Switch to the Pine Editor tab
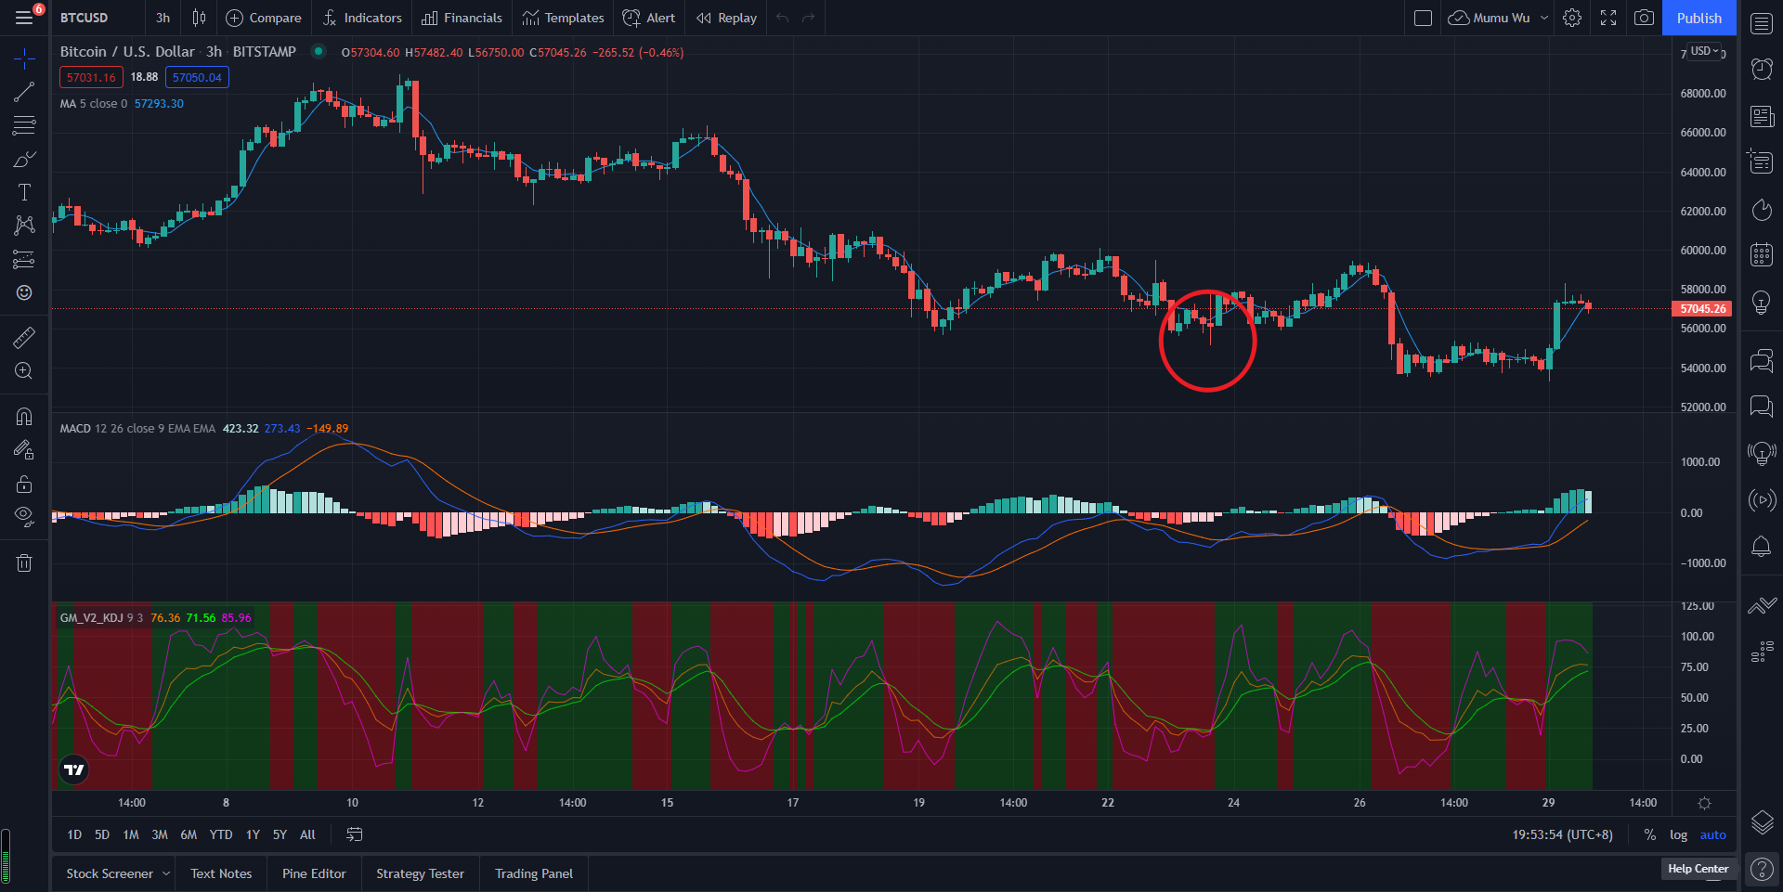The width and height of the screenshot is (1783, 892). (314, 873)
